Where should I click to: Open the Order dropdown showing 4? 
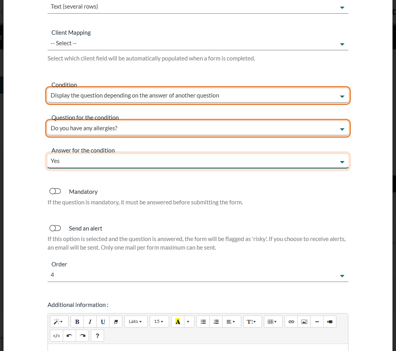(198, 275)
